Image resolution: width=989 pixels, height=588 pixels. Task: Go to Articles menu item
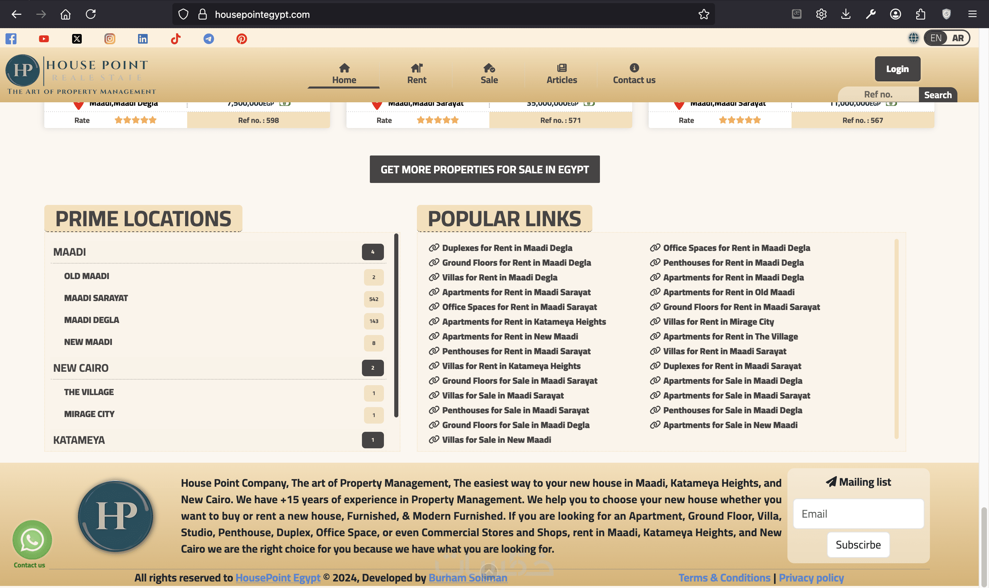[561, 74]
